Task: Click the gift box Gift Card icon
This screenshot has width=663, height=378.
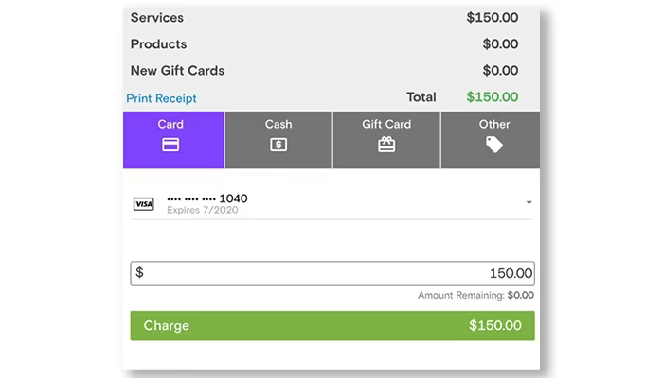Action: coord(386,145)
